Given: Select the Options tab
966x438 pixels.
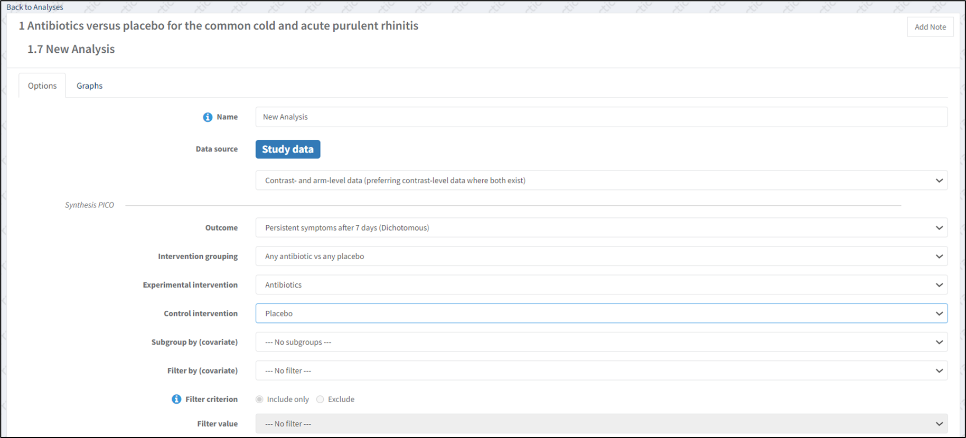Looking at the screenshot, I should pyautogui.click(x=42, y=85).
